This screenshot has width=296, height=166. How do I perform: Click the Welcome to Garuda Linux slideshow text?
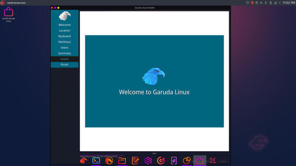[x=154, y=92]
